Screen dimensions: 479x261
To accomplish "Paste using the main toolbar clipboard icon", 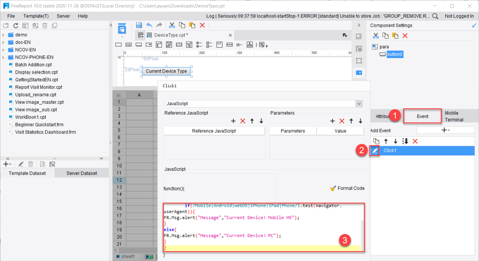I will pyautogui.click(x=192, y=25).
